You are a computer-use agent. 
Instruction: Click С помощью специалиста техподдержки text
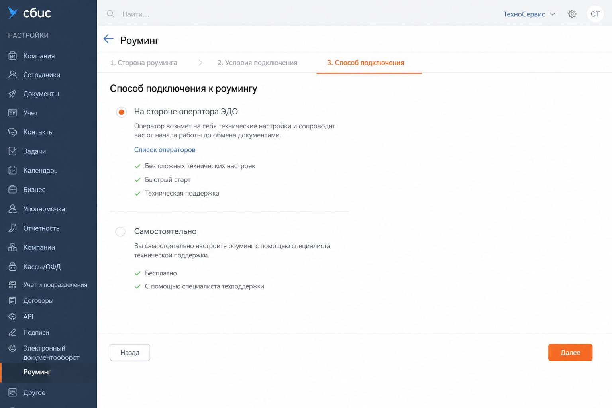204,286
